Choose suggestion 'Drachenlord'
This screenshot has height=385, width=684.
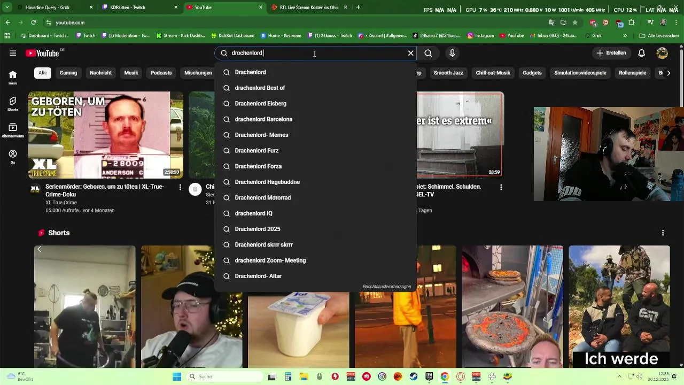tap(315, 72)
